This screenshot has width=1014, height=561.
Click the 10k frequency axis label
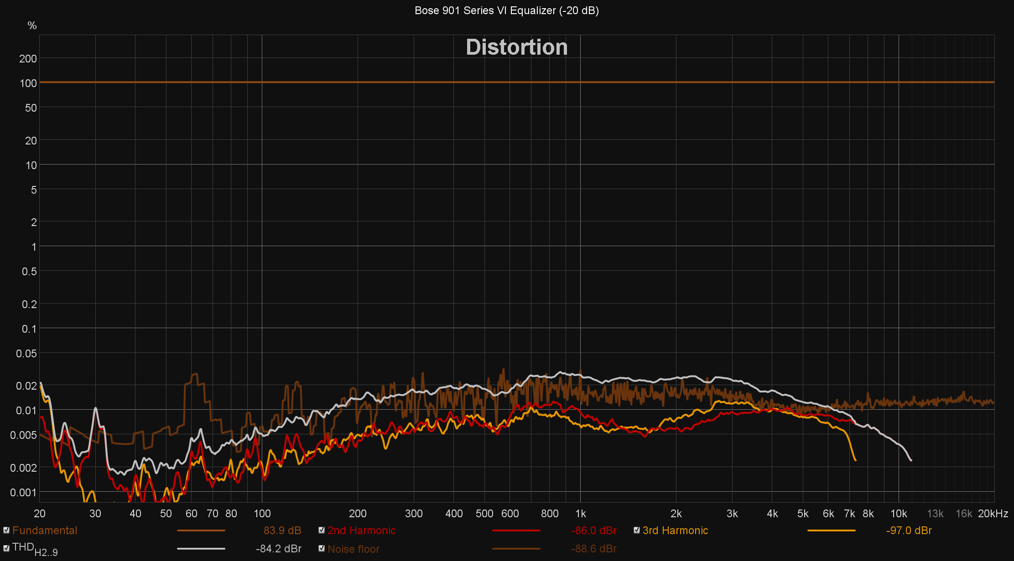(899, 514)
